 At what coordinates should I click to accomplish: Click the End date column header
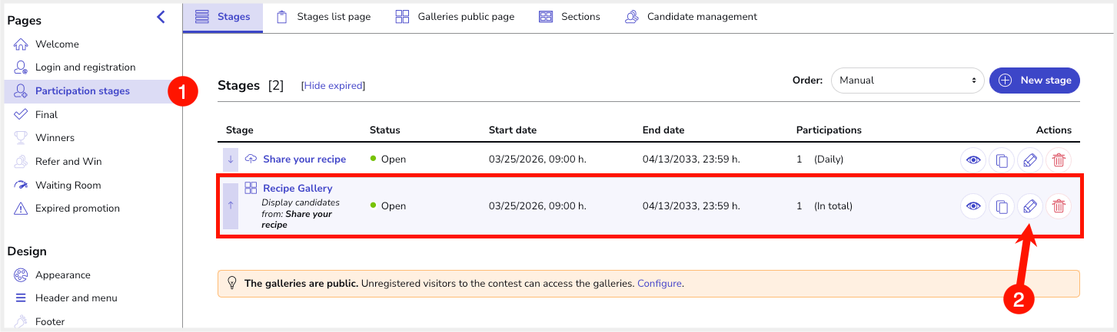coord(663,130)
